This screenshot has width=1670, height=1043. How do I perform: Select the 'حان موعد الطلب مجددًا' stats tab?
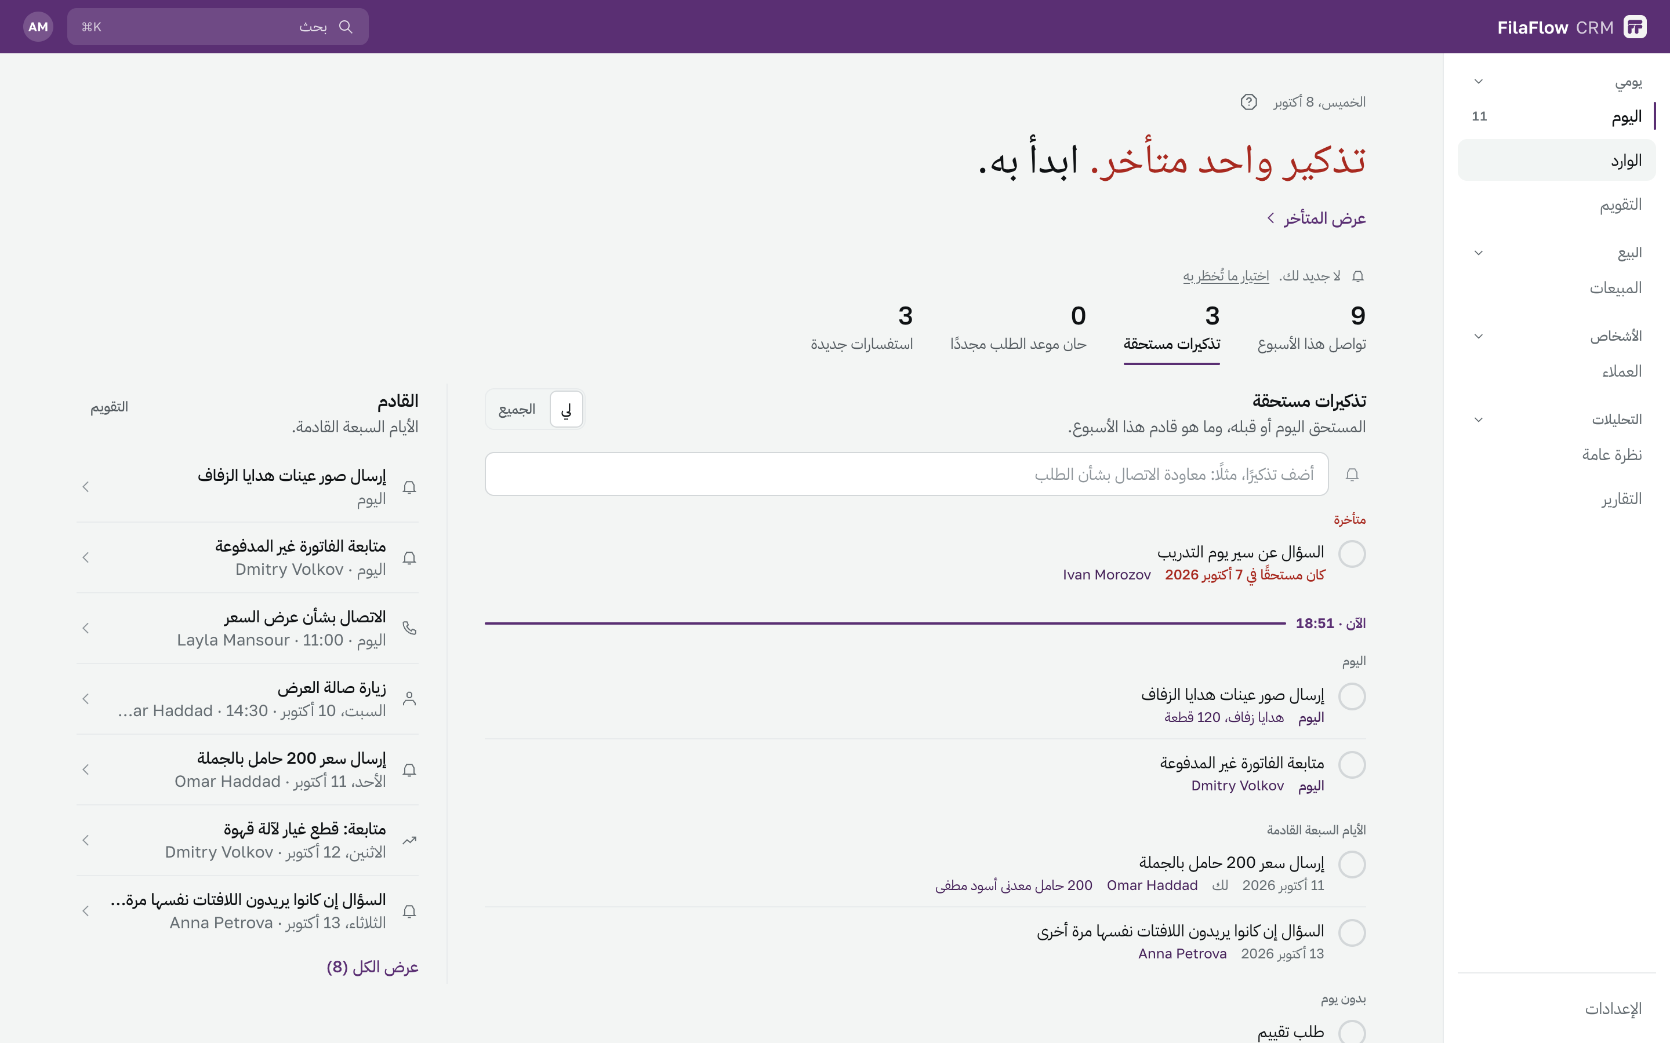coord(1018,330)
